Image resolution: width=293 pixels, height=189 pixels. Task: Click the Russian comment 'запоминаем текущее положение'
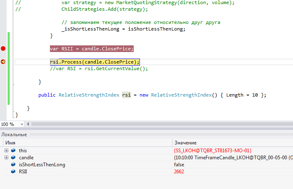(x=111, y=22)
